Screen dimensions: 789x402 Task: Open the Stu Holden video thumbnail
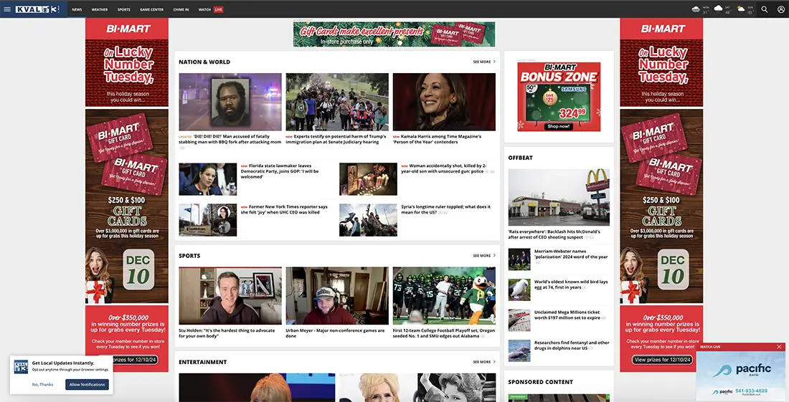click(x=230, y=296)
